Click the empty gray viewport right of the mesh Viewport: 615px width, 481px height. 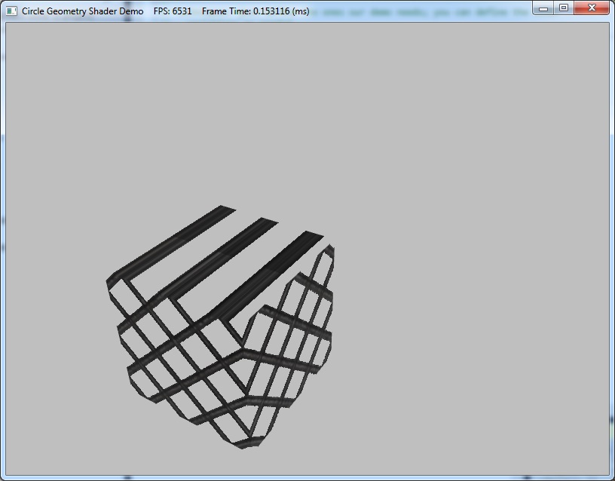tap(467, 302)
